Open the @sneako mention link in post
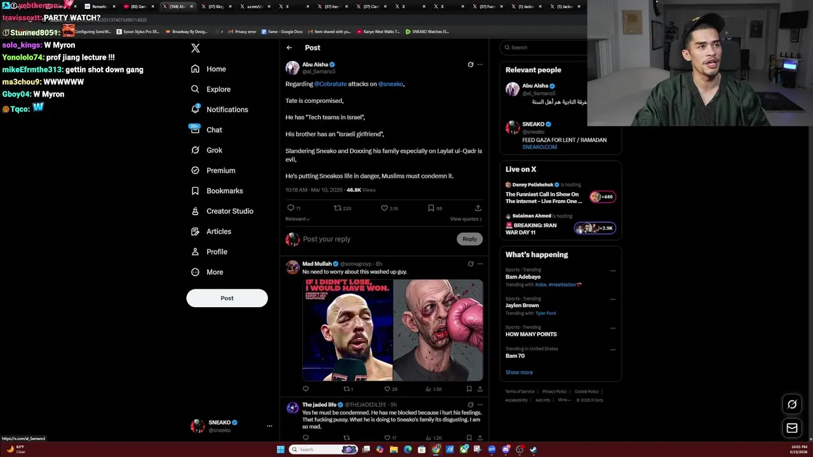 point(391,84)
